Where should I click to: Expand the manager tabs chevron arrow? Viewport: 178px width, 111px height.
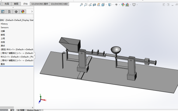(x=32, y=12)
